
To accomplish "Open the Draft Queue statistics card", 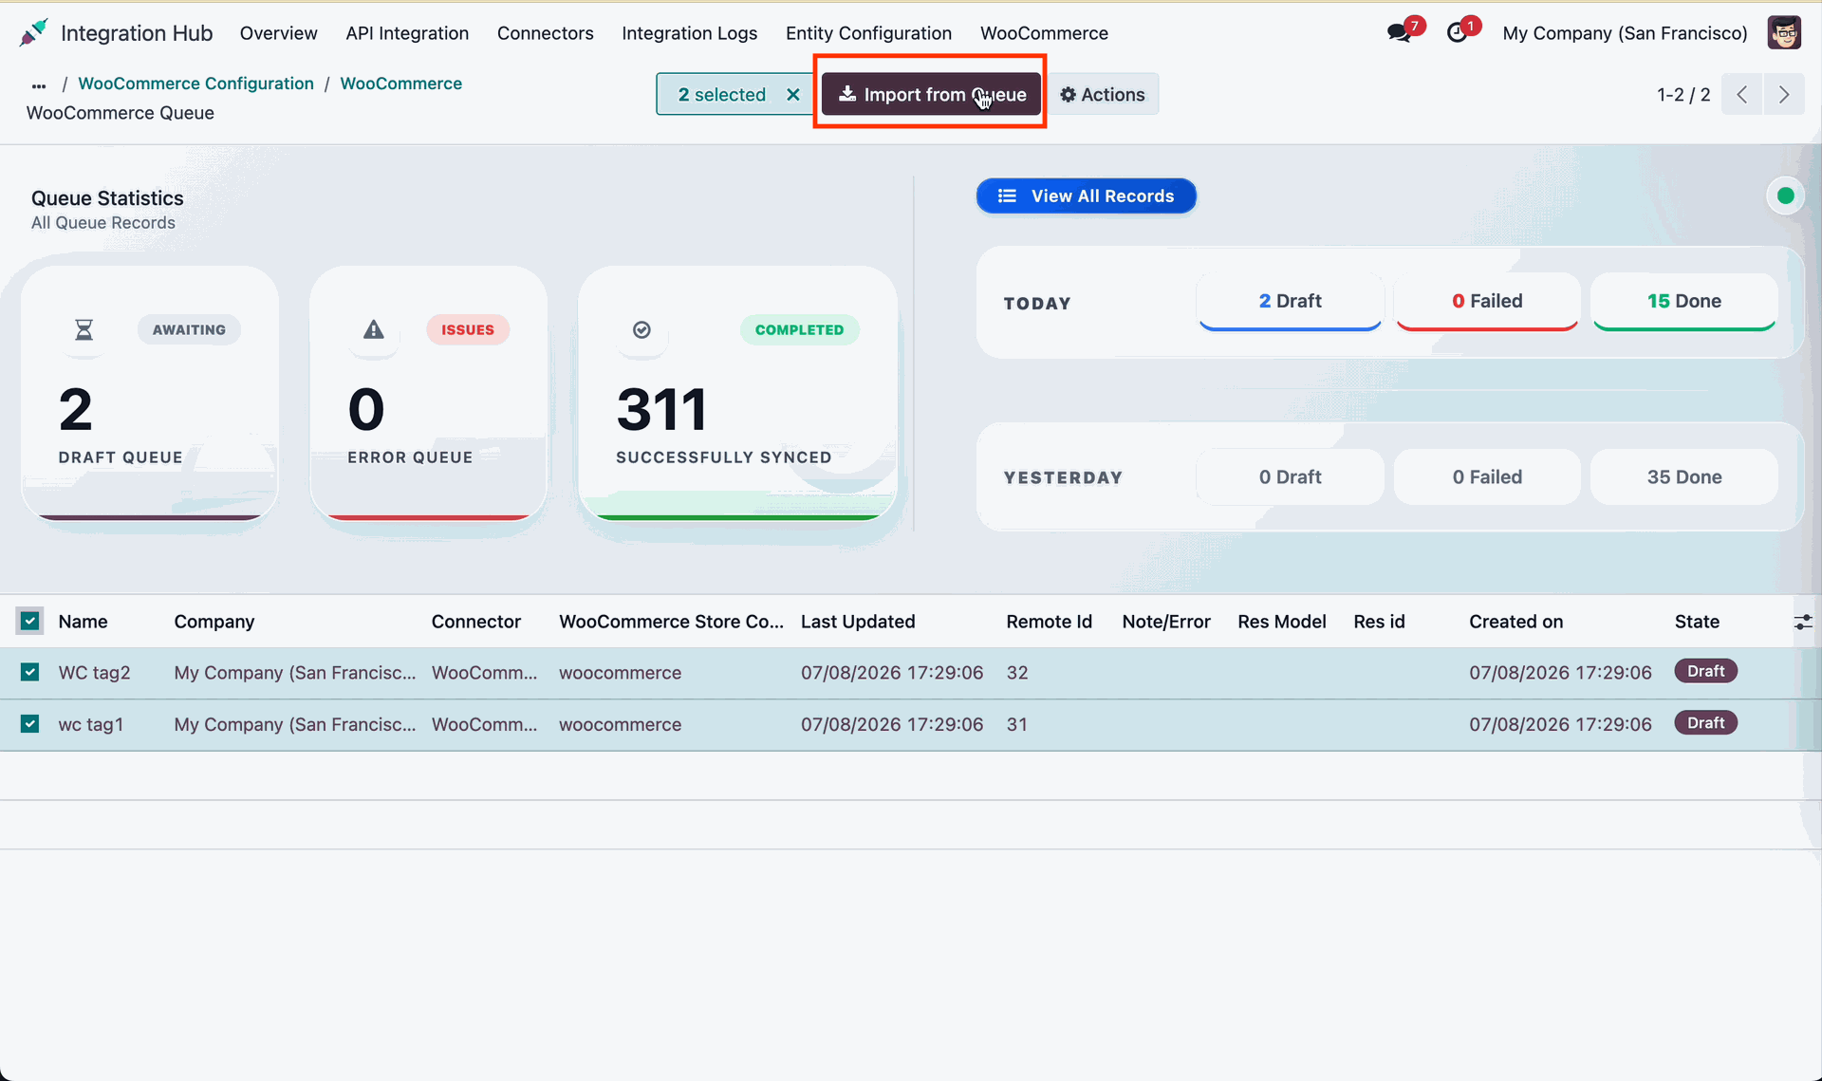I will click(x=150, y=393).
